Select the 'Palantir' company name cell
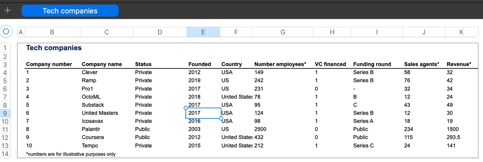The height and width of the screenshot is (162, 483). pos(91,129)
